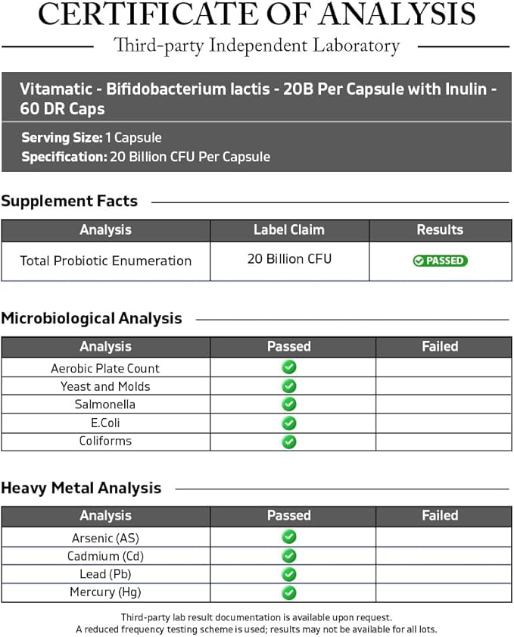Click the Salmonella passed checkmark
This screenshot has width=514, height=637.
(289, 404)
